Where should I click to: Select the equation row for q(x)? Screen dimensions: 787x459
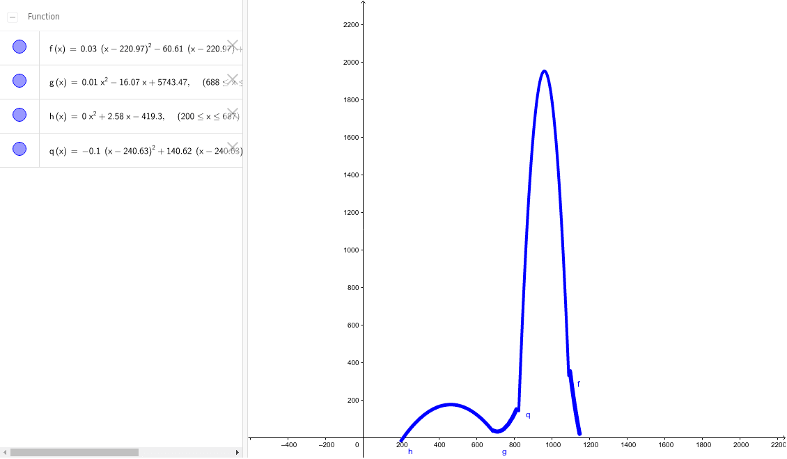coord(125,150)
